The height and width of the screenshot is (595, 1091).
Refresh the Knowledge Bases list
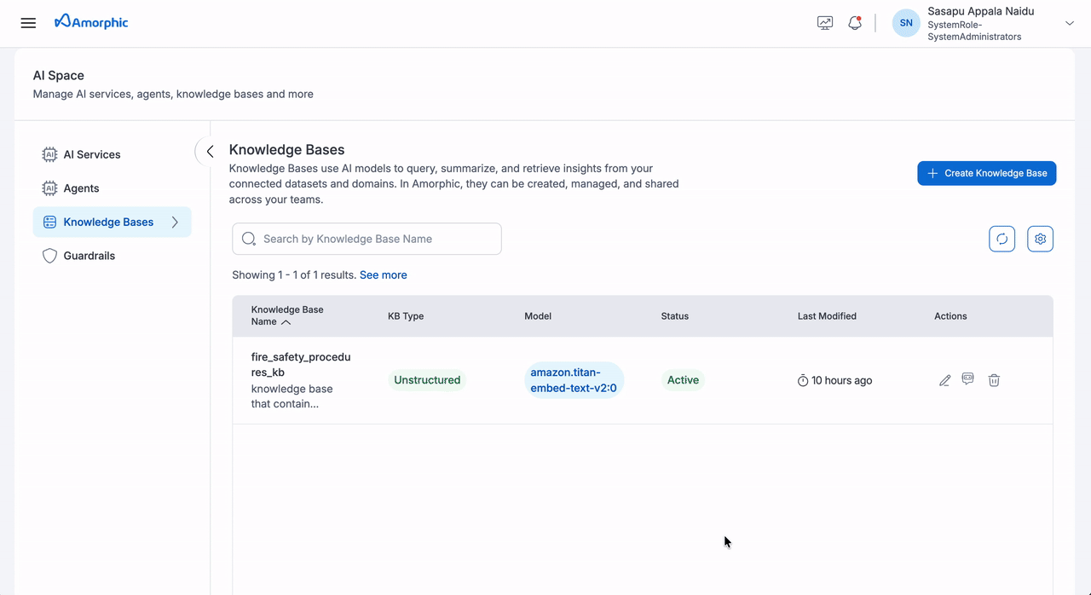click(x=1002, y=239)
